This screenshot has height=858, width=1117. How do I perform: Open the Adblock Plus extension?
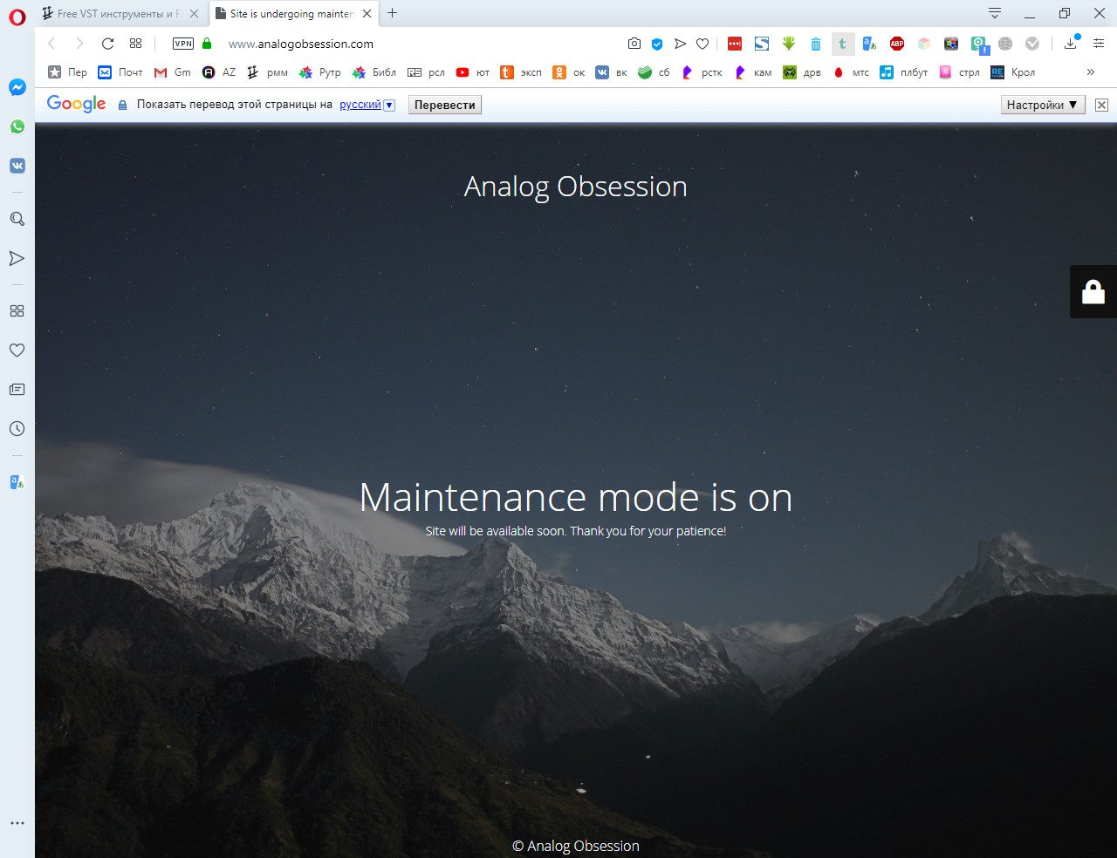pos(897,44)
